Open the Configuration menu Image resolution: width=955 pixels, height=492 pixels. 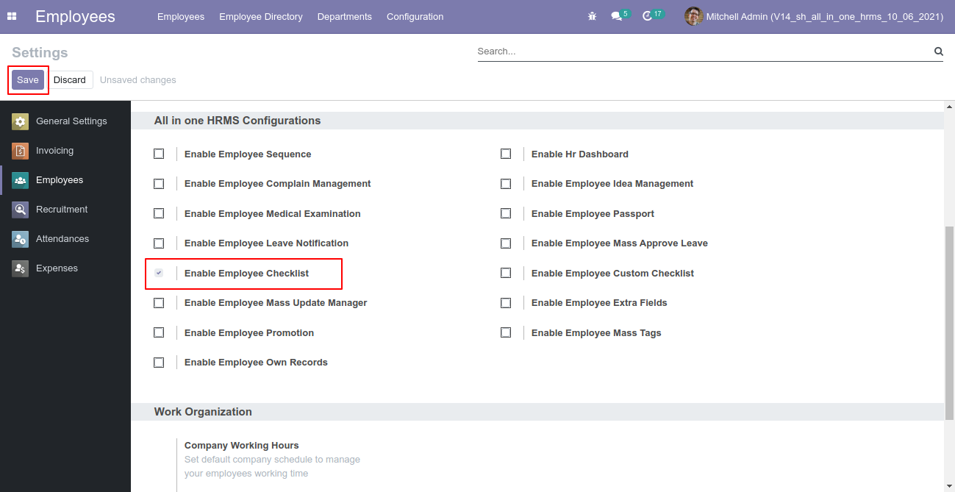(x=415, y=16)
